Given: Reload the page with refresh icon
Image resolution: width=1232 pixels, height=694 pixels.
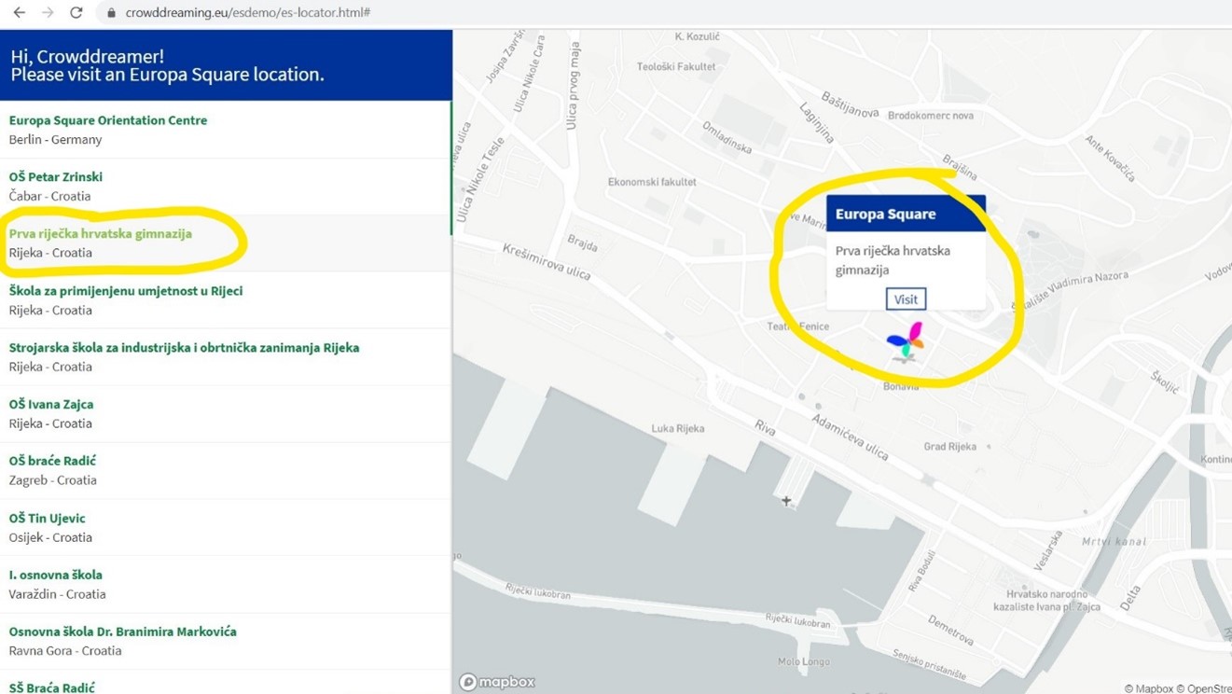Looking at the screenshot, I should (x=76, y=13).
